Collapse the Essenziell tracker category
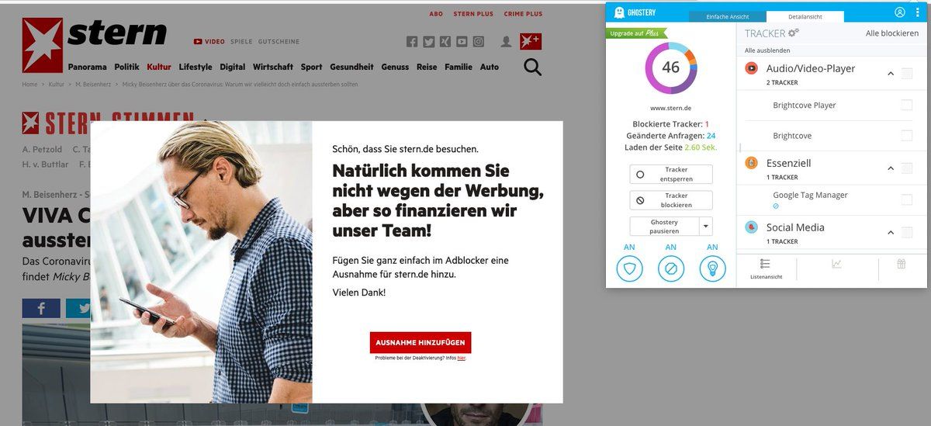The image size is (931, 426). (891, 168)
